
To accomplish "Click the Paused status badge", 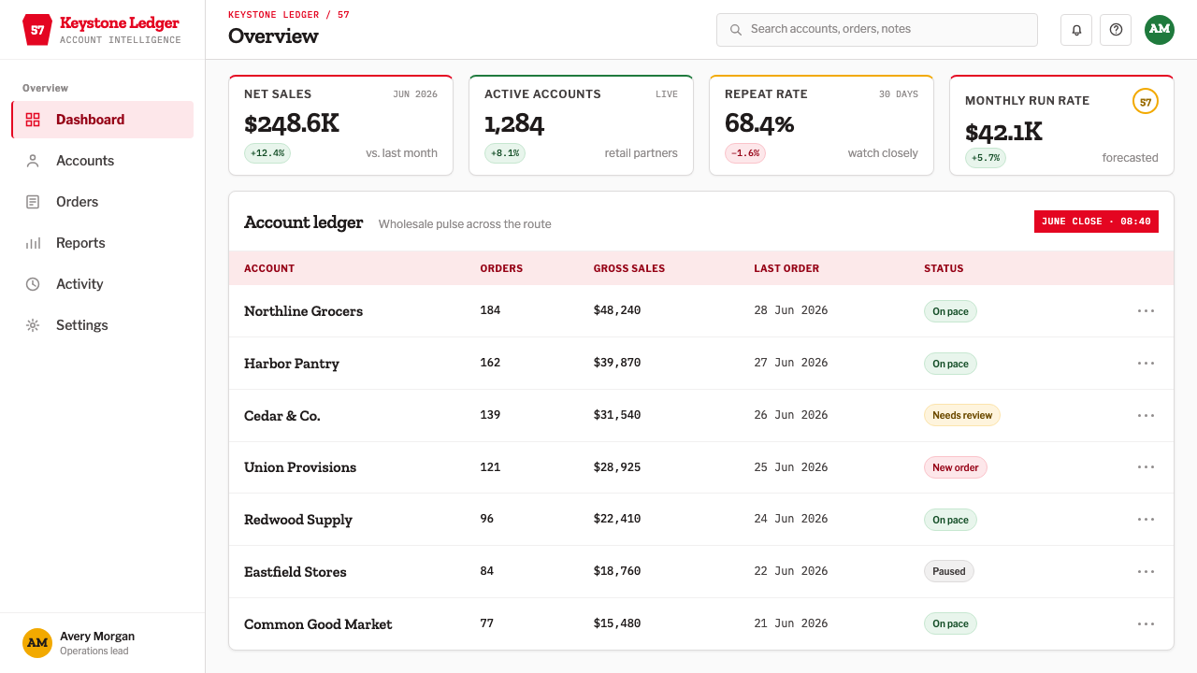I will pos(949,571).
